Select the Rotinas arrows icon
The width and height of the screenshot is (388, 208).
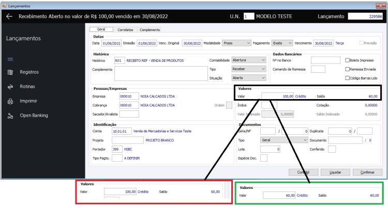tap(10, 87)
